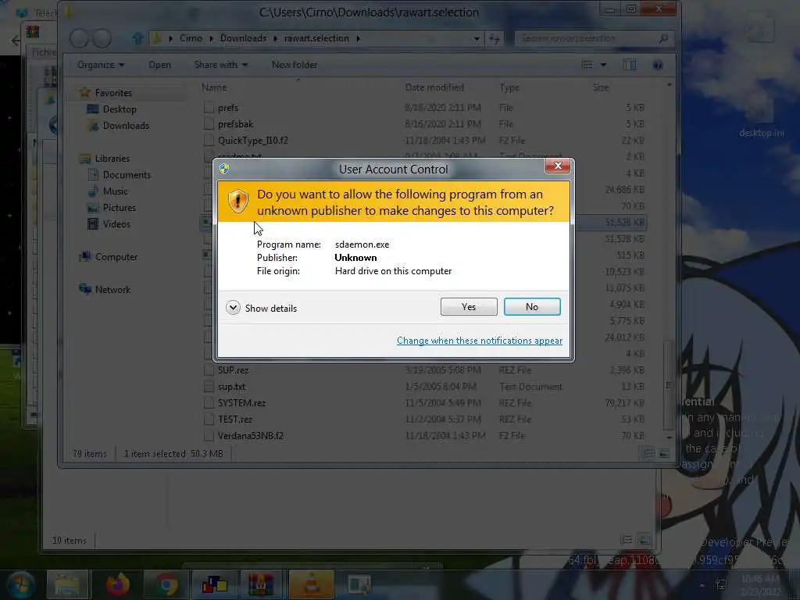
Task: Click the Explorer back navigation button
Action: coord(79,38)
